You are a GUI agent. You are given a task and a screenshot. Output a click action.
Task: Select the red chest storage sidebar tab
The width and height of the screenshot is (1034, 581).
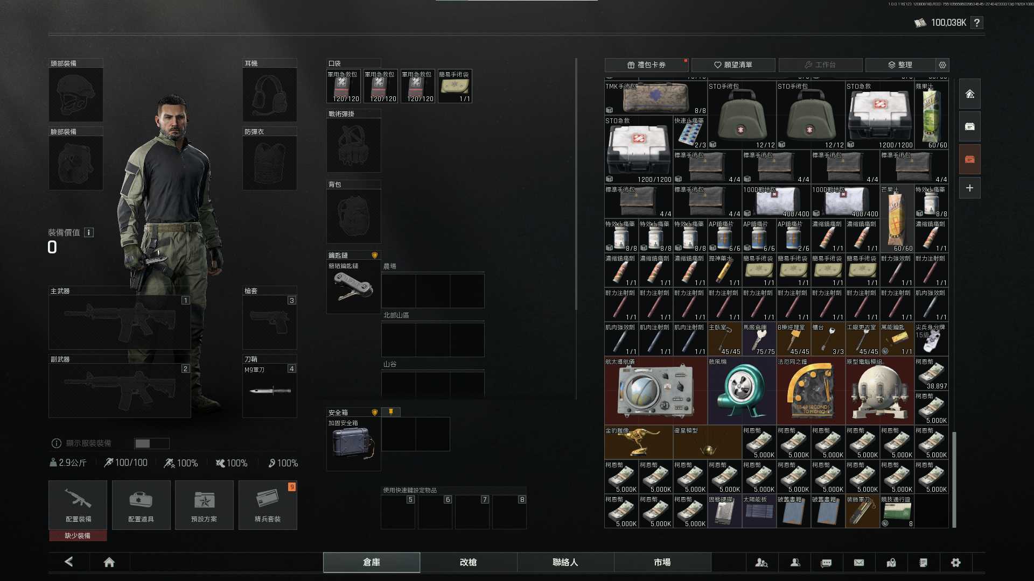pyautogui.click(x=969, y=159)
